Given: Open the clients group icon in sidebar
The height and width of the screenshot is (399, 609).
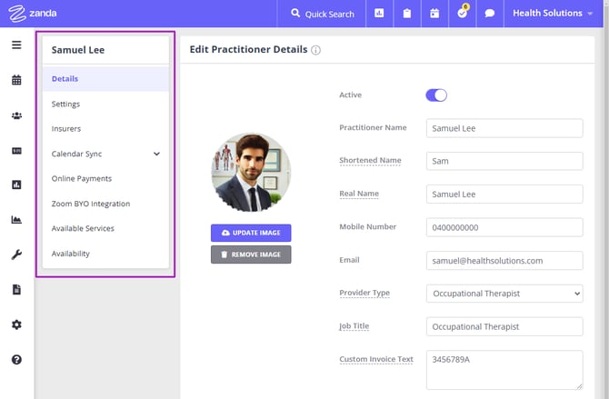Looking at the screenshot, I should point(16,115).
